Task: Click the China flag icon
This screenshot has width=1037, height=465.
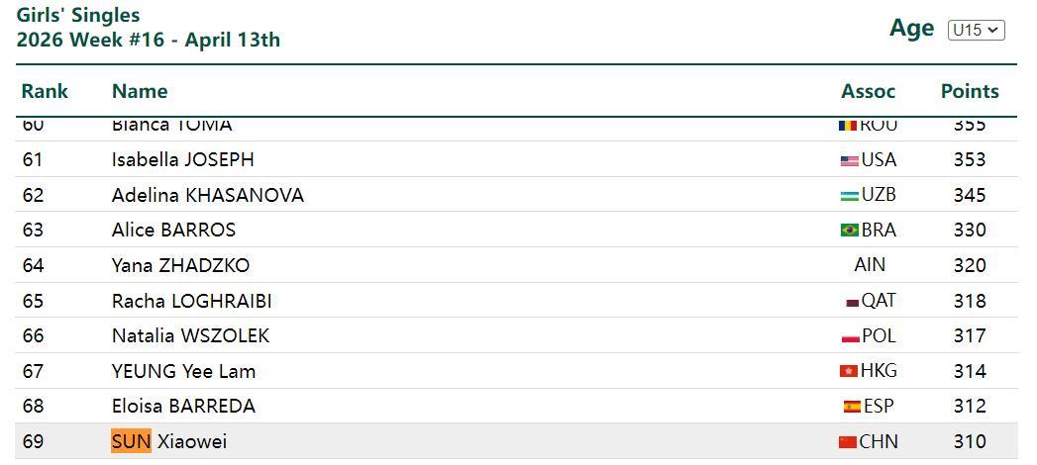Action: coord(847,442)
